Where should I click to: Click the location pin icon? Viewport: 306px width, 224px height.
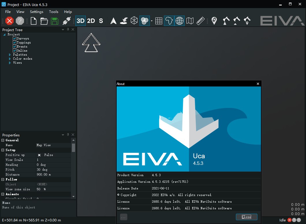pyautogui.click(x=214, y=21)
